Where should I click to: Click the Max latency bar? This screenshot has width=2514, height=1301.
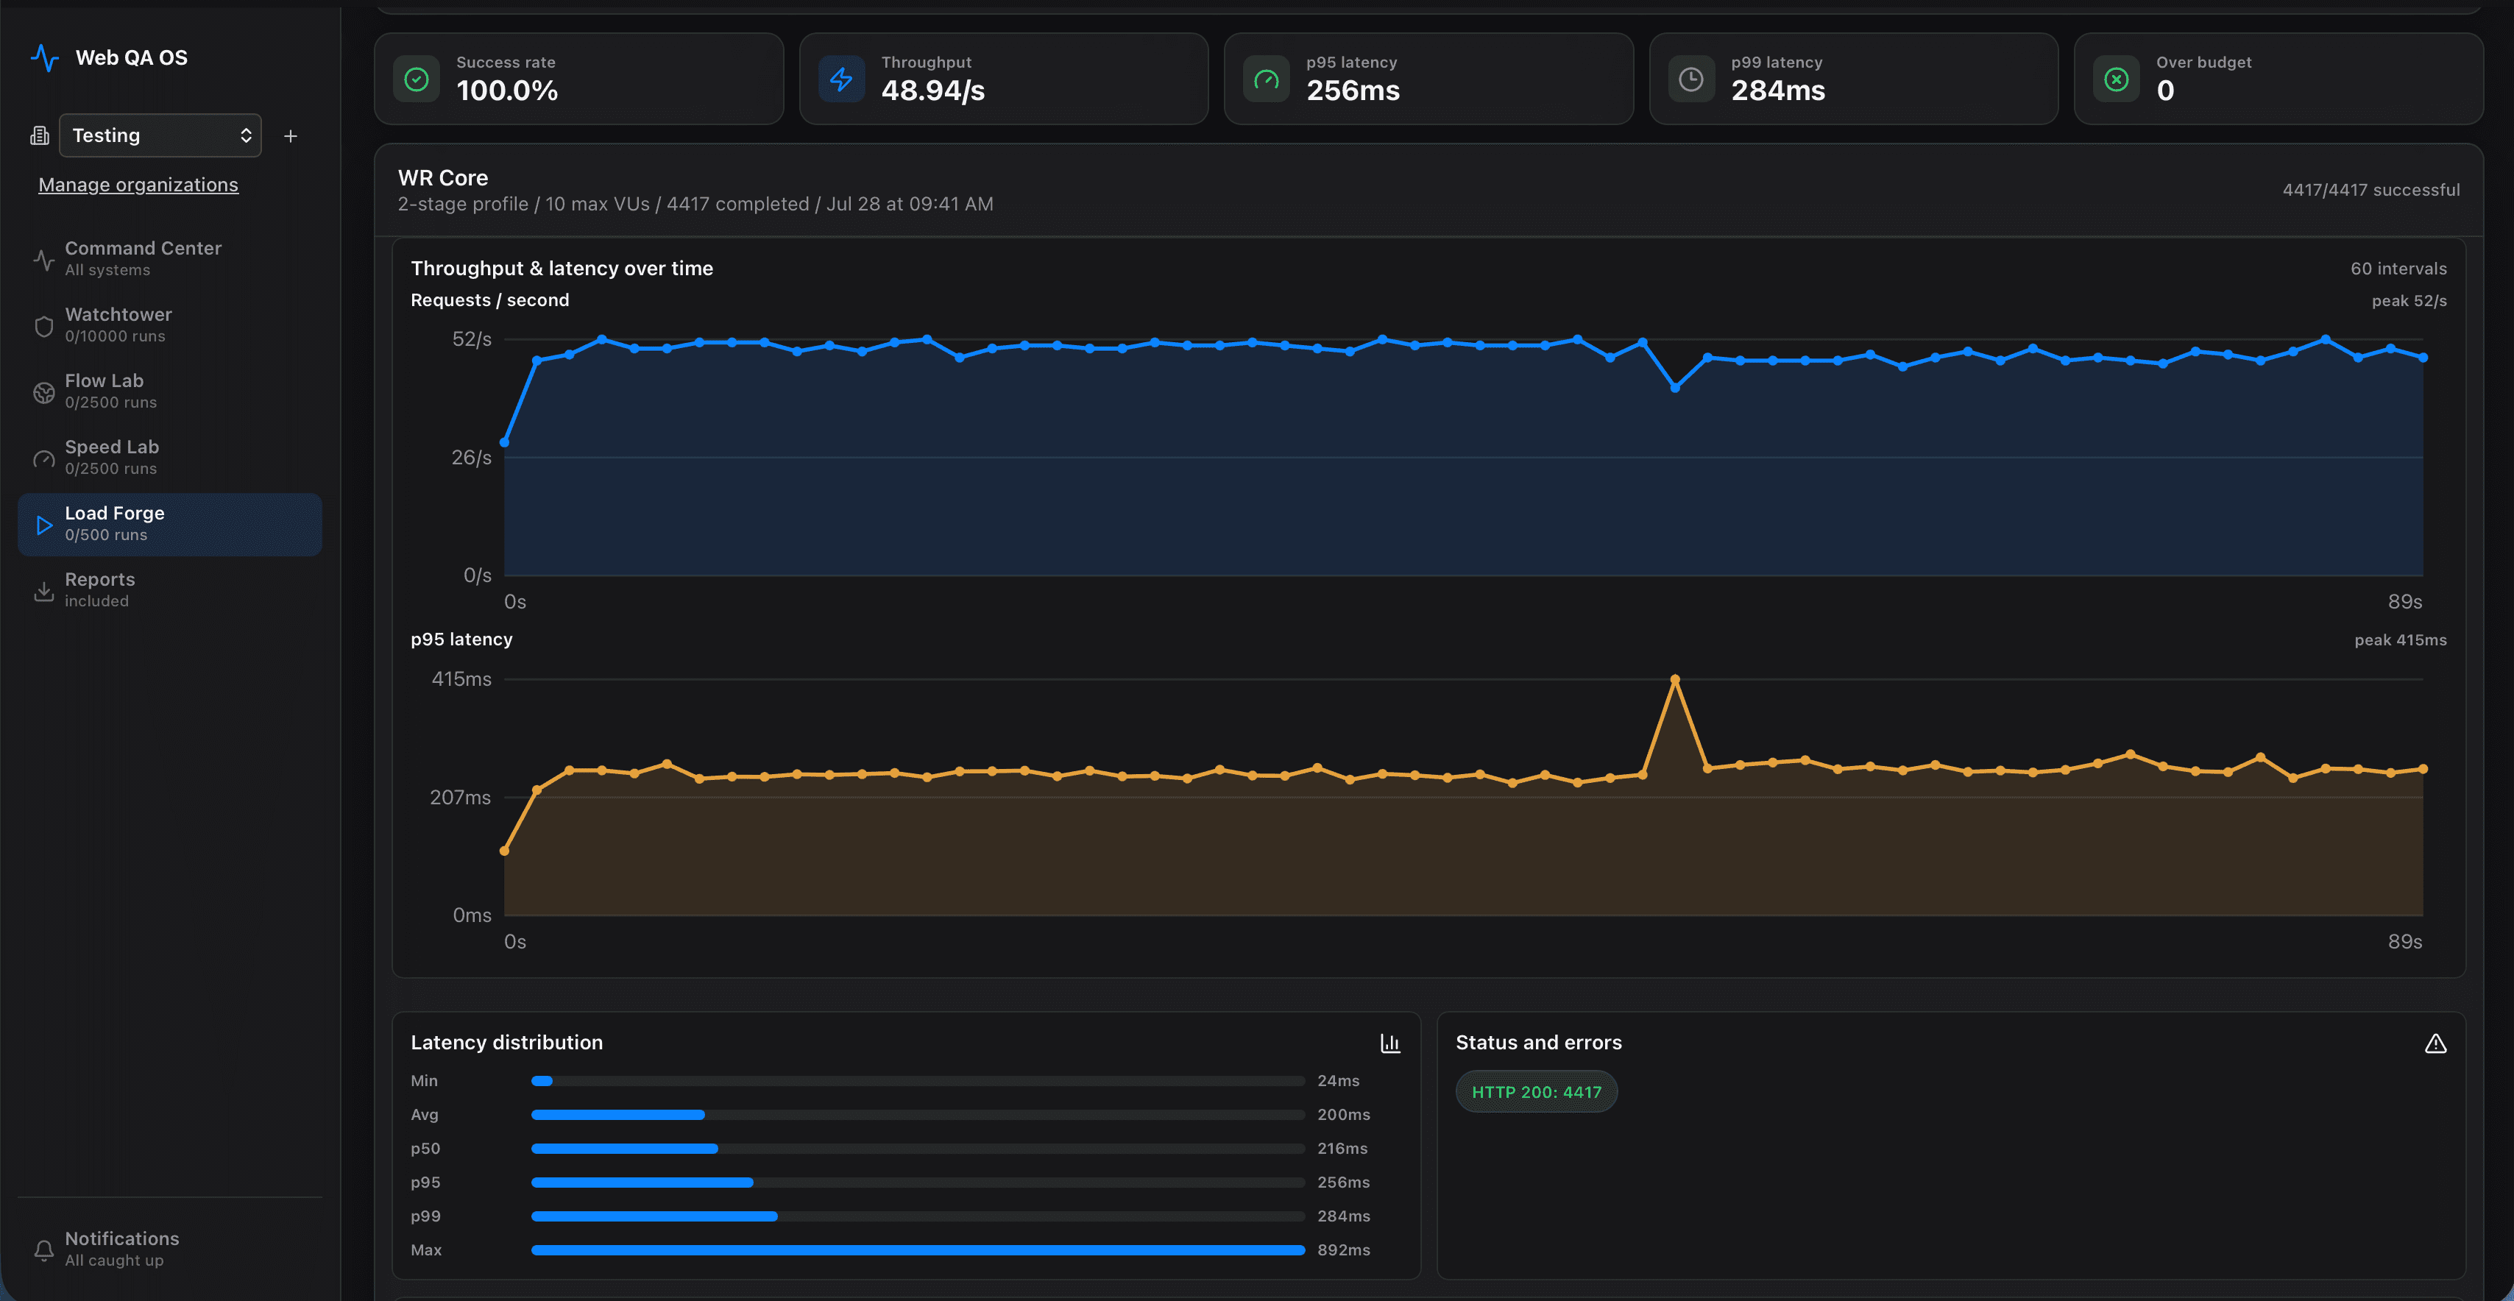click(918, 1250)
